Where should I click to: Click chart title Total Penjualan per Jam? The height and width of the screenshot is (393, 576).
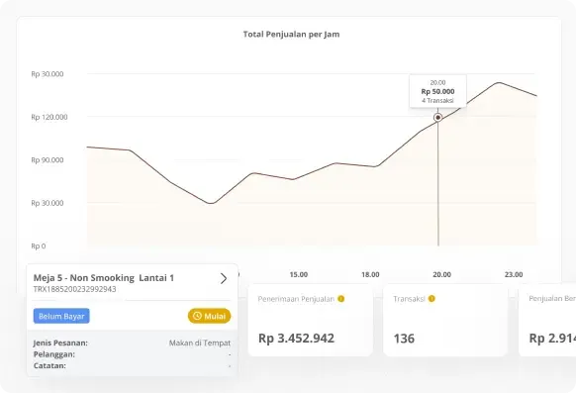pos(291,35)
